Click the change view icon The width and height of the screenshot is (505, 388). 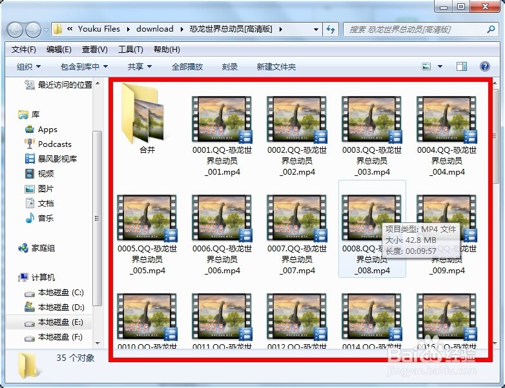click(x=426, y=66)
